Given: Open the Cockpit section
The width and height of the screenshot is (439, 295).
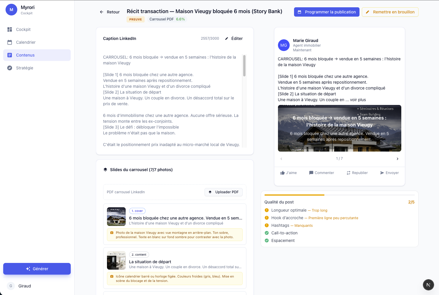Looking at the screenshot, I should point(23,29).
